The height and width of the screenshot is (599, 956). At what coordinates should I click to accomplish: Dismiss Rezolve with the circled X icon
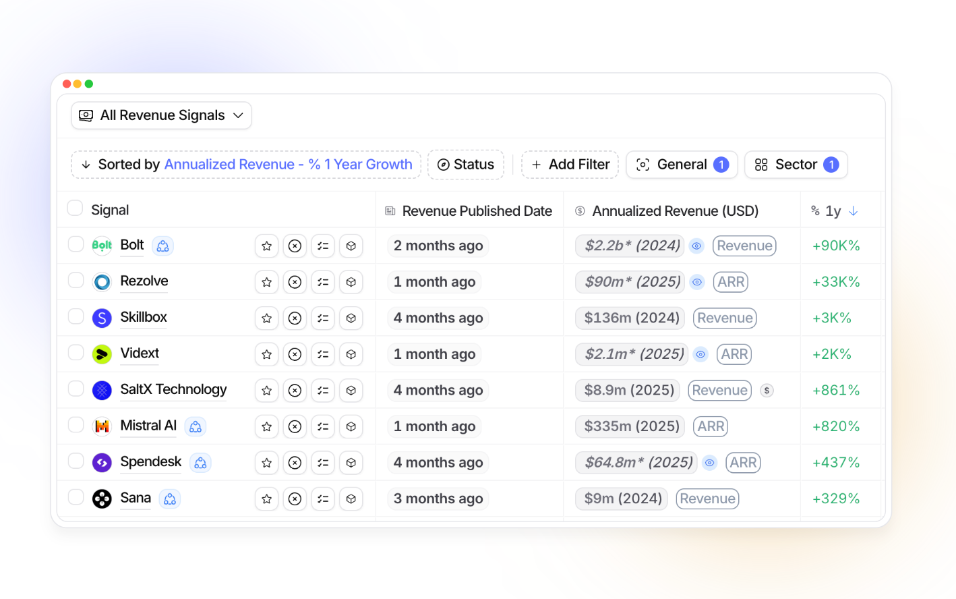[x=295, y=282]
